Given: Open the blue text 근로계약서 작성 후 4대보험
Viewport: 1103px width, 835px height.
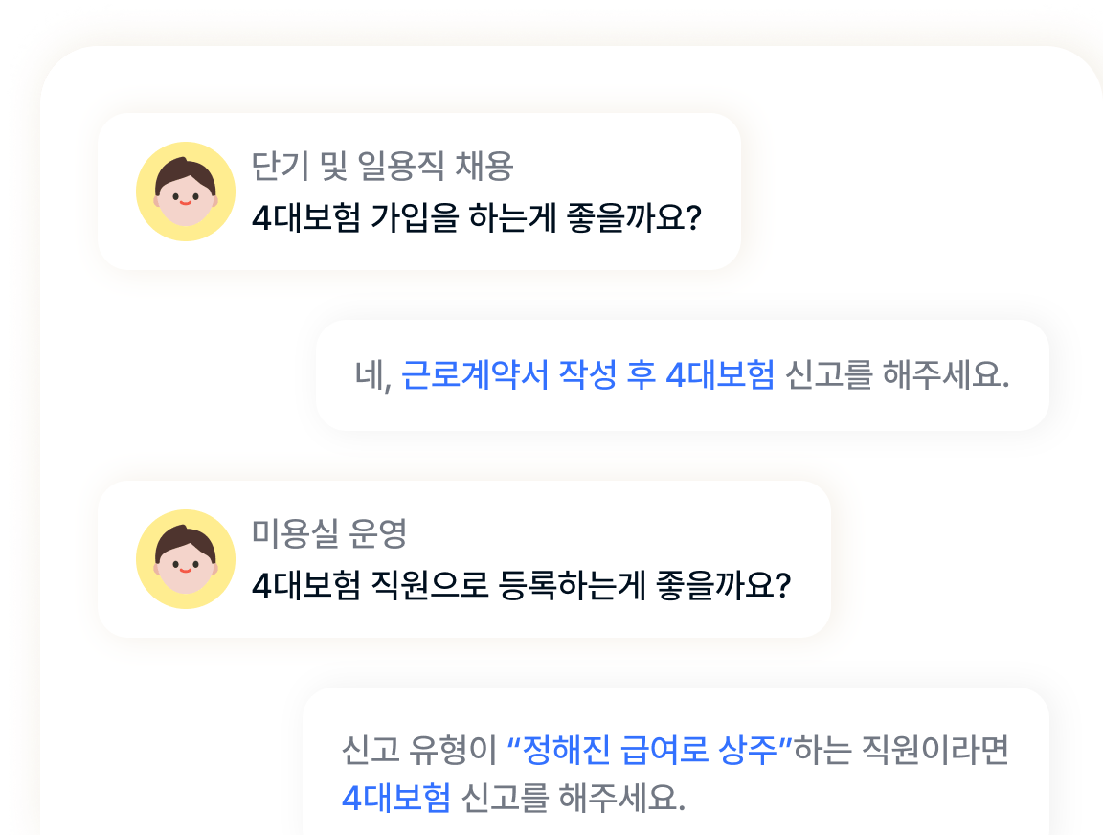Looking at the screenshot, I should click(588, 374).
